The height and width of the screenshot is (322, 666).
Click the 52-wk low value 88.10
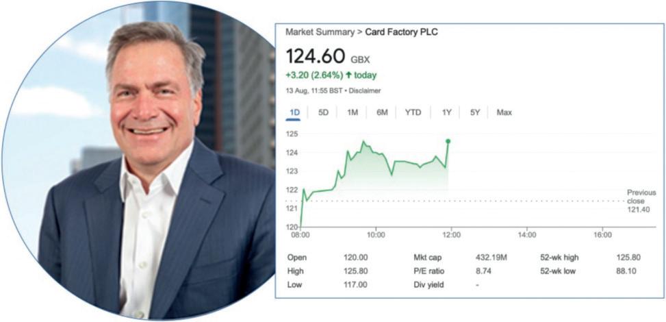pyautogui.click(x=628, y=271)
